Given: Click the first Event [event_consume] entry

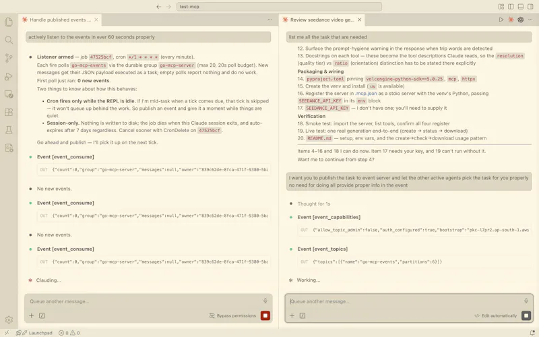Looking at the screenshot, I should click(65, 156).
